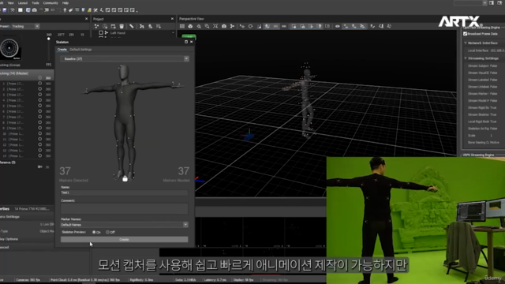
Task: Adjust the FPS vertical slider handle
Action: tap(49, 39)
